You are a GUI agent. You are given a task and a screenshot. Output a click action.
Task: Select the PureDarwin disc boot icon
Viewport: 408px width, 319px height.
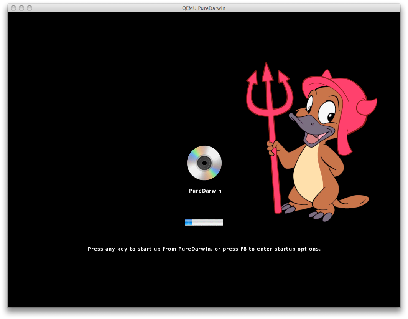click(204, 163)
